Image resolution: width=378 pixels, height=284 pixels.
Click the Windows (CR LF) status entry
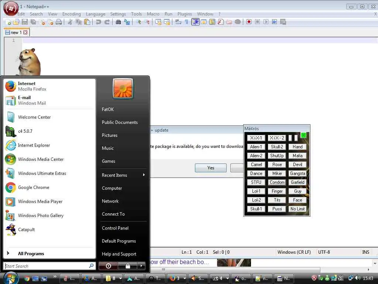point(294,252)
